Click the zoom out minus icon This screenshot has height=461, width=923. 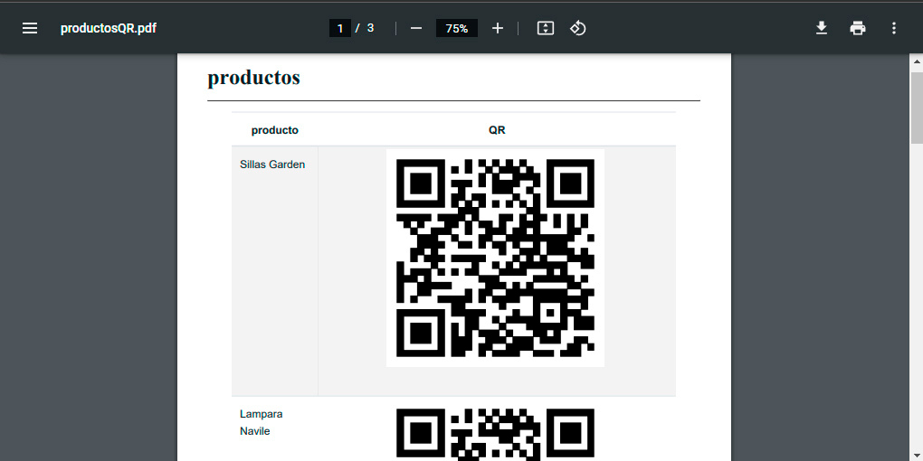416,28
